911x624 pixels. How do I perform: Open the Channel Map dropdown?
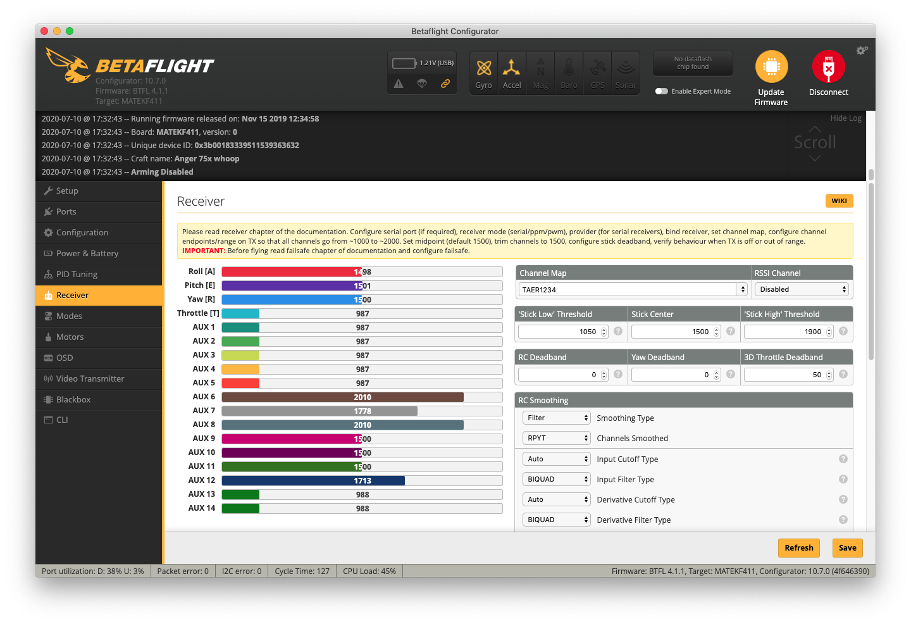633,289
